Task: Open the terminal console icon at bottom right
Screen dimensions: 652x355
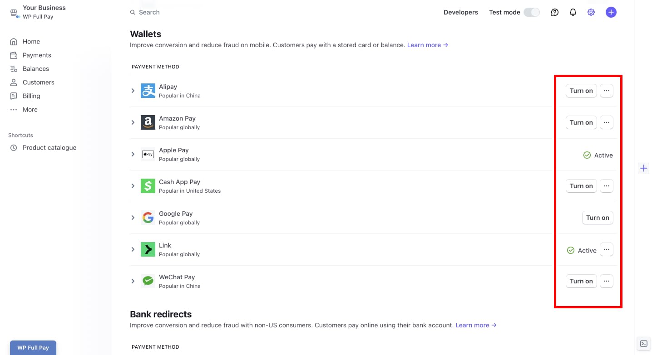Action: click(643, 343)
